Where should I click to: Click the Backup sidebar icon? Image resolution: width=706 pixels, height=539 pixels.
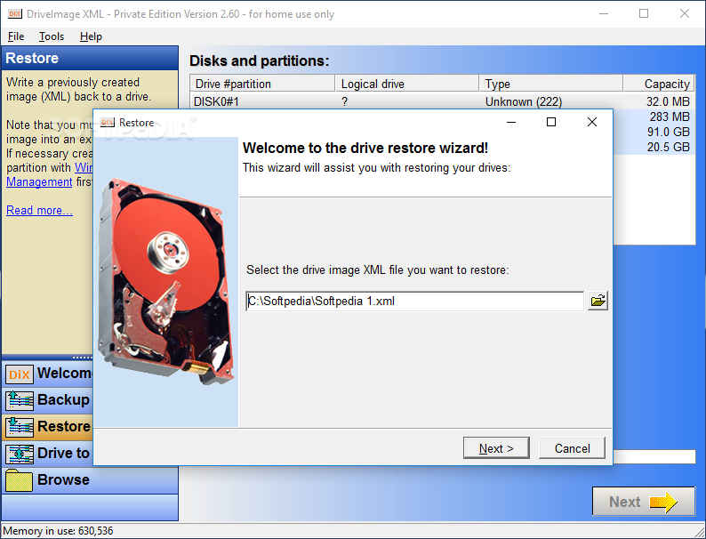click(20, 400)
